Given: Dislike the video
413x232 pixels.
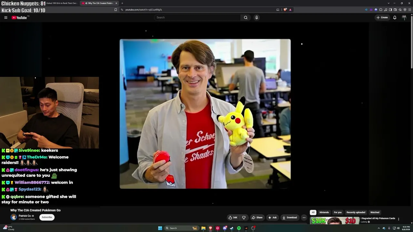Looking at the screenshot, I should pyautogui.click(x=244, y=217).
